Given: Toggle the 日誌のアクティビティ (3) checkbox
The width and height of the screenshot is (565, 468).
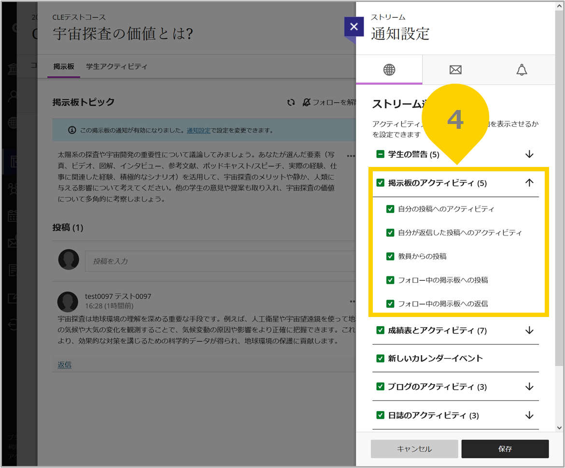Looking at the screenshot, I should [380, 415].
